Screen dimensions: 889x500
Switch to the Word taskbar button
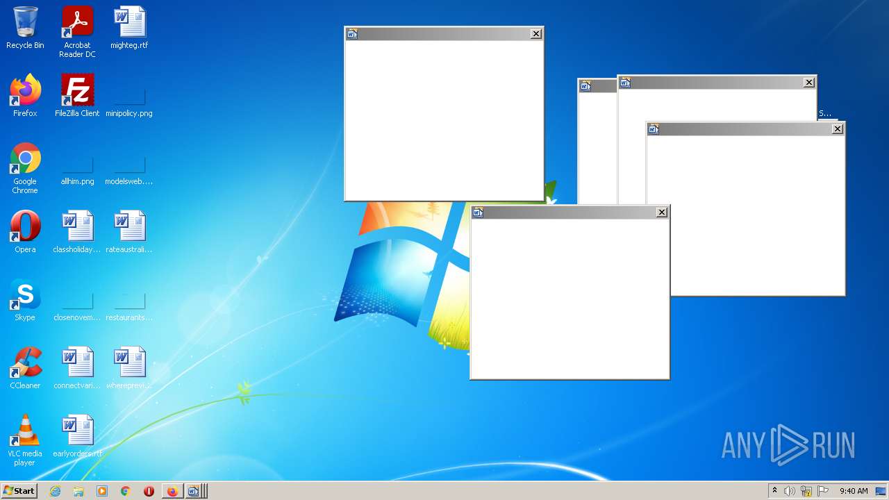[x=195, y=491]
